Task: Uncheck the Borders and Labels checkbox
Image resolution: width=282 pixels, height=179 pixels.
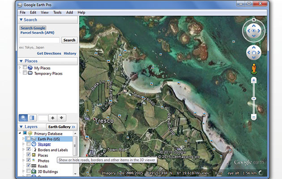Action: 28,149
